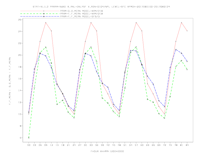This screenshot has width=204, height=158.
Task: Click y-axis tick label 22
Action: point(20,43)
